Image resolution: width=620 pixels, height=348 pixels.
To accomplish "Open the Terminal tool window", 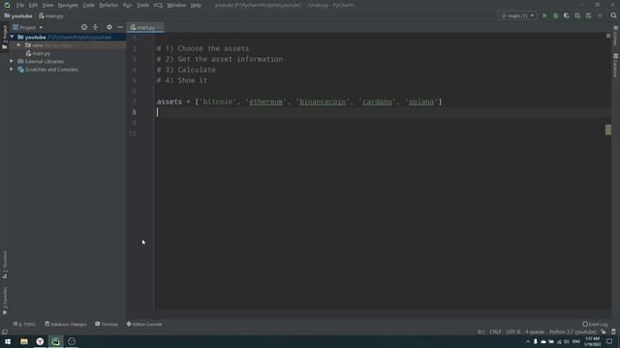I will (107, 324).
